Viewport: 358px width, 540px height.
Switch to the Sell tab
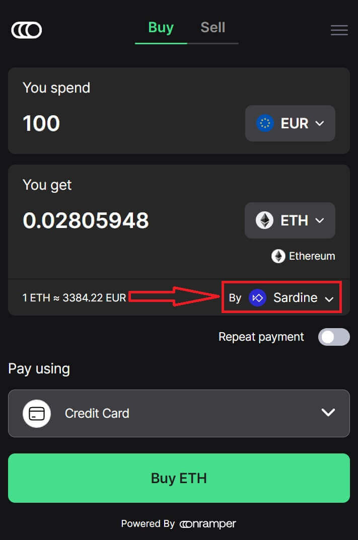click(x=212, y=27)
